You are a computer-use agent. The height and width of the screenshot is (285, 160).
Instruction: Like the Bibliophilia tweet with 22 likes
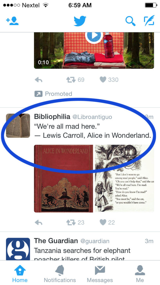click(x=107, y=223)
